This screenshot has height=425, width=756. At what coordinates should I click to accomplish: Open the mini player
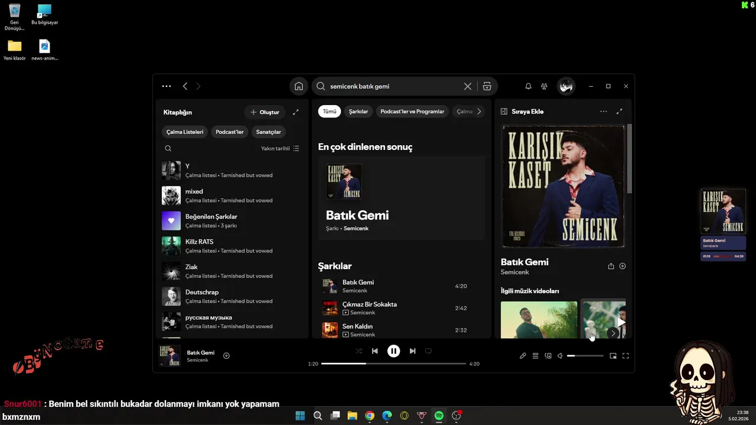point(613,356)
